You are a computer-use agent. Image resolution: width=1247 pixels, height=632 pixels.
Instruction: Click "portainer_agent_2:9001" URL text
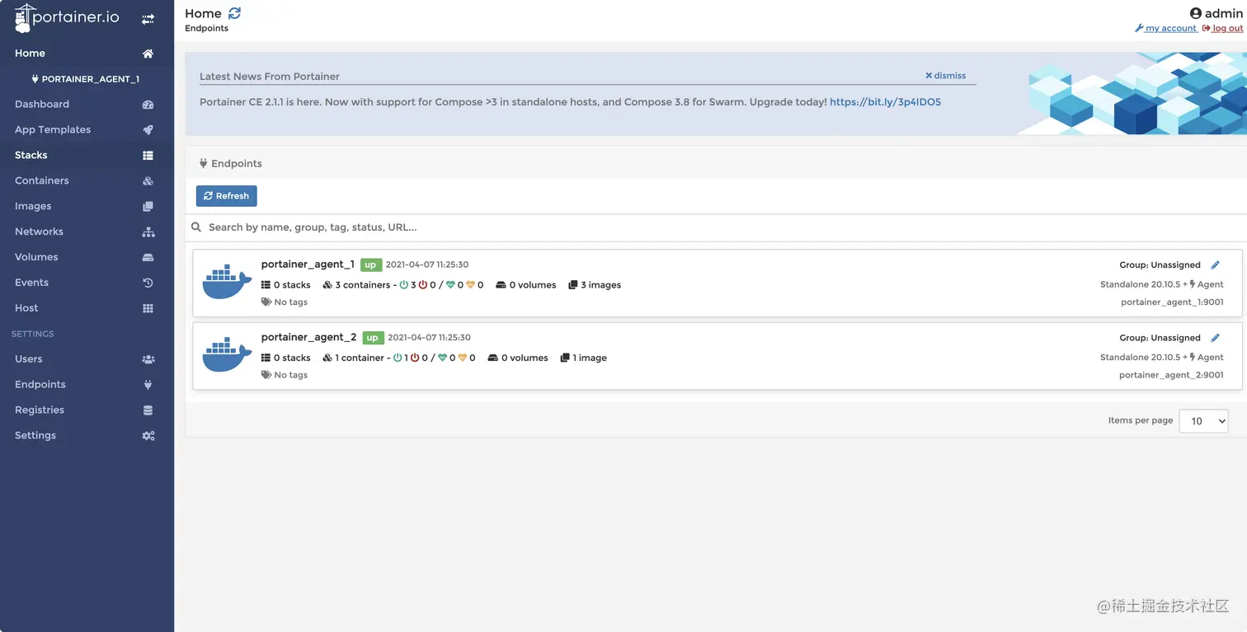coord(1171,375)
